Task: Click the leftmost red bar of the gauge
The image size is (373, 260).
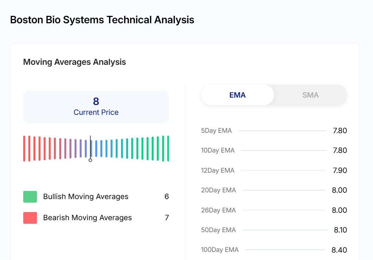Action: [x=24, y=148]
